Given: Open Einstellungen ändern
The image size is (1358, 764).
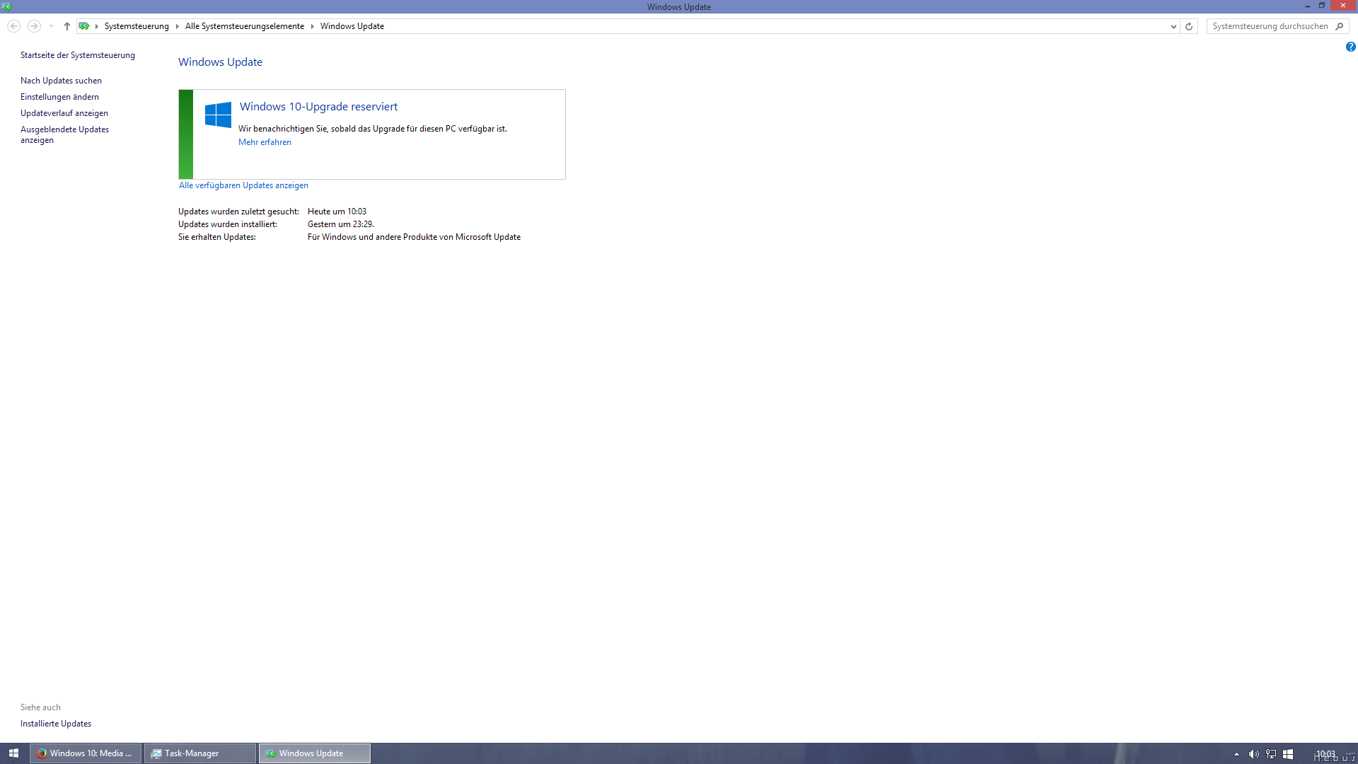Looking at the screenshot, I should [x=59, y=97].
